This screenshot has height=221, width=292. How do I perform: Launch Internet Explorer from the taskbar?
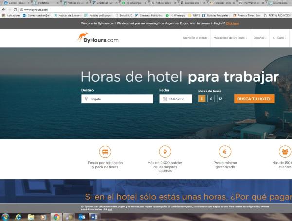18,217
